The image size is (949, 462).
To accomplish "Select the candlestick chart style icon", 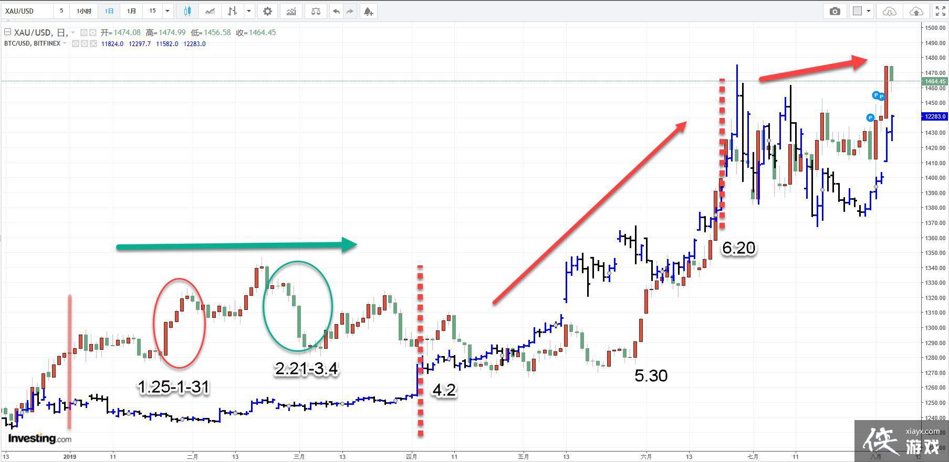I will click(x=187, y=11).
